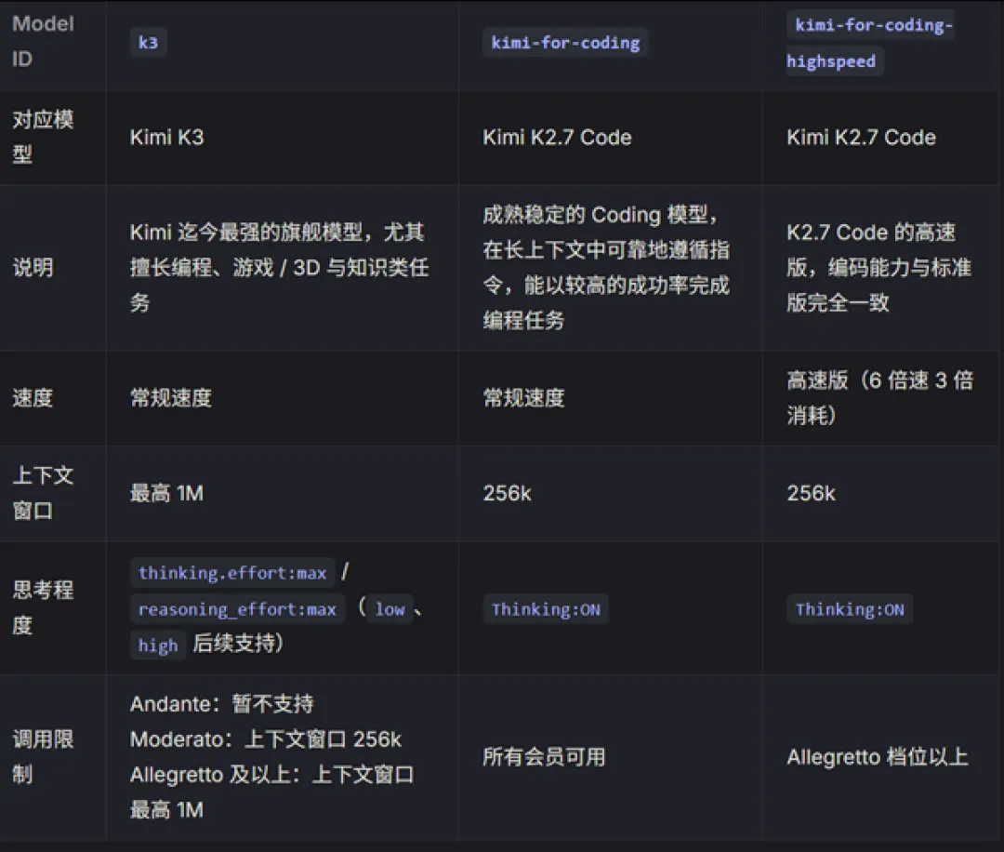Click the 对应模型 row header

click(43, 137)
